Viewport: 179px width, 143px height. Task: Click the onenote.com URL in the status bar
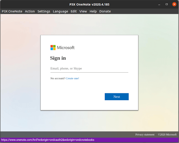point(48,140)
